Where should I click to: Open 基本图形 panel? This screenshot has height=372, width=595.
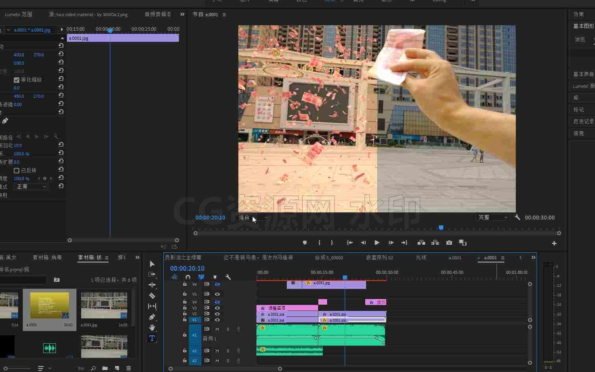[584, 26]
